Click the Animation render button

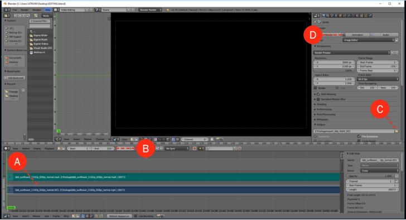(356, 35)
